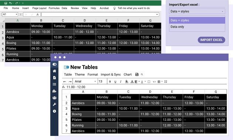Image resolution: width=233 pixels, height=140 pixels.
Task: Expand the Excel Name Box dropdown arrow
Action: pyautogui.click(x=16, y=14)
